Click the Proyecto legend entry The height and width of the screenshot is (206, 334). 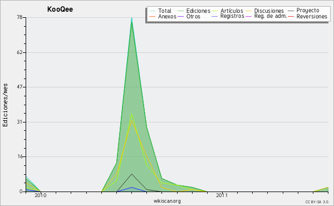point(308,11)
